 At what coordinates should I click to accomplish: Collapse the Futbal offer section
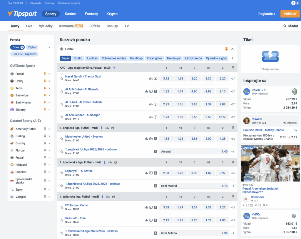(233, 49)
